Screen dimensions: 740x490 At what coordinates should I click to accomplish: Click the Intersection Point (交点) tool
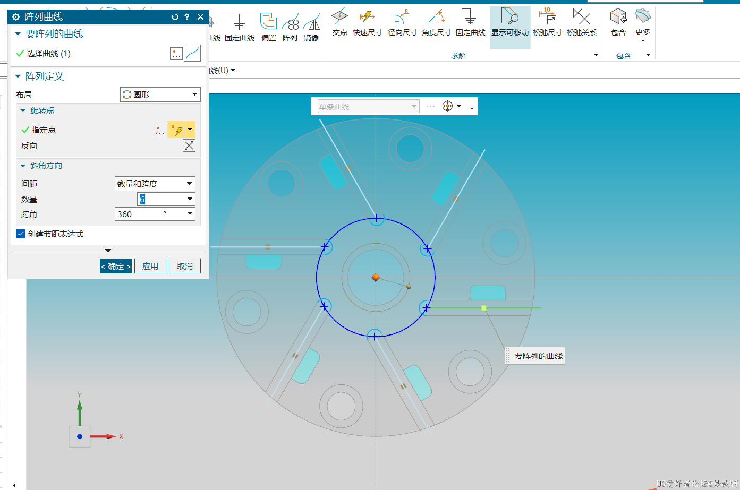(x=339, y=22)
